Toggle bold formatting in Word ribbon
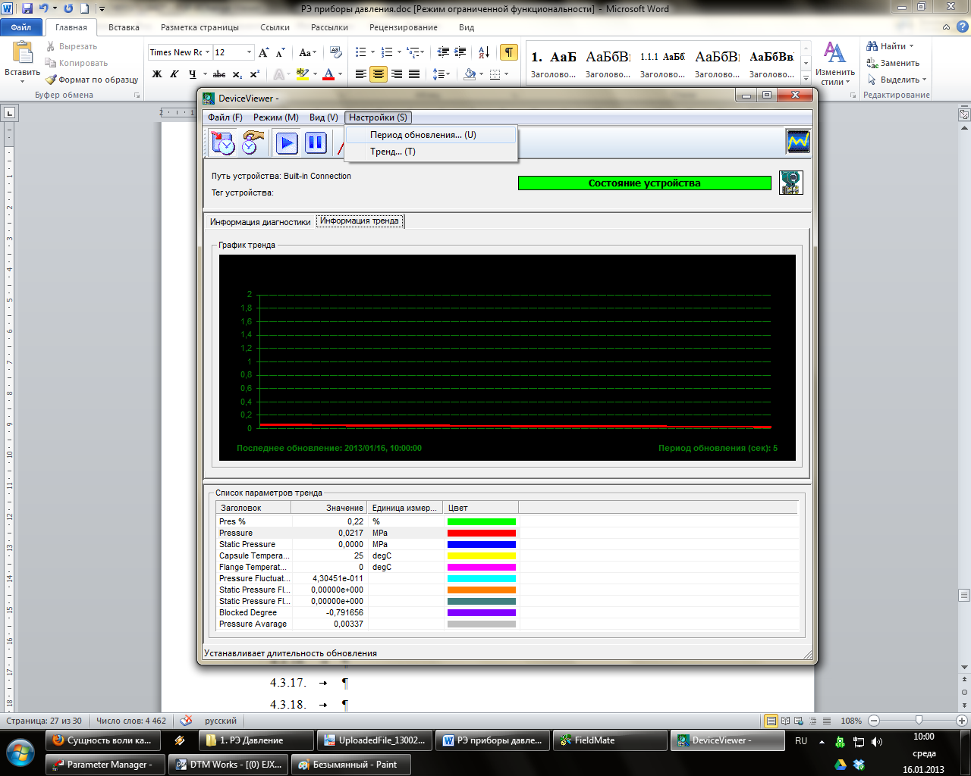Viewport: 971px width, 776px height. coord(157,74)
